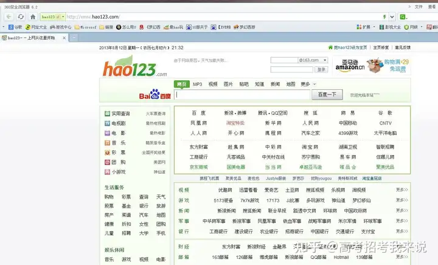Click the 百度一下 search button
438x265 pixels.
(327, 95)
